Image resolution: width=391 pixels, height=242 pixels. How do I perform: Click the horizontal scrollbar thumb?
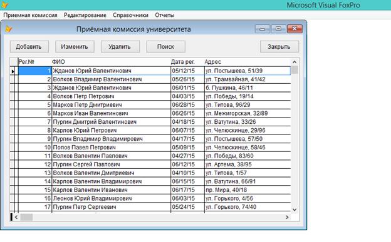(26, 217)
